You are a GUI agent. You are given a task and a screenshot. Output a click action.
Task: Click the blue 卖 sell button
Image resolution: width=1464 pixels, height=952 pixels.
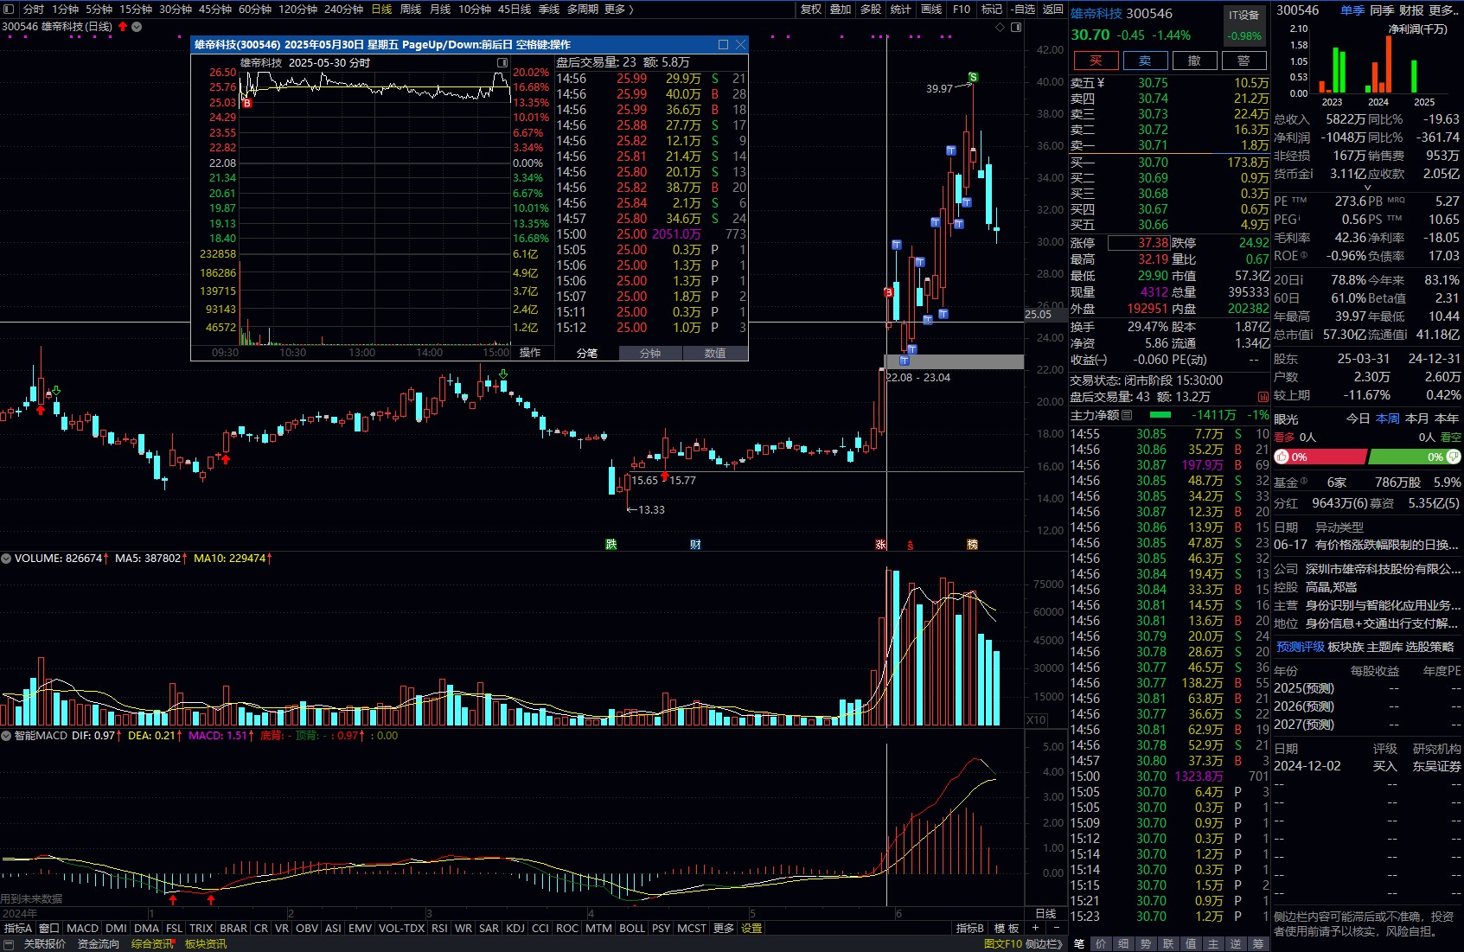click(1145, 61)
